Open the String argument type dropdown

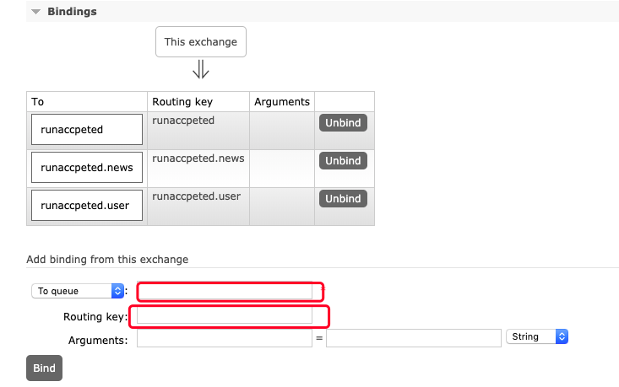click(x=537, y=336)
